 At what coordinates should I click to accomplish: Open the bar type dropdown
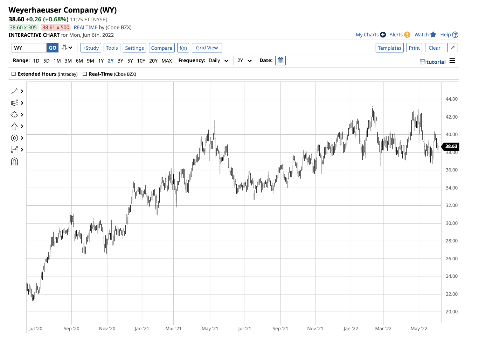pyautogui.click(x=67, y=48)
